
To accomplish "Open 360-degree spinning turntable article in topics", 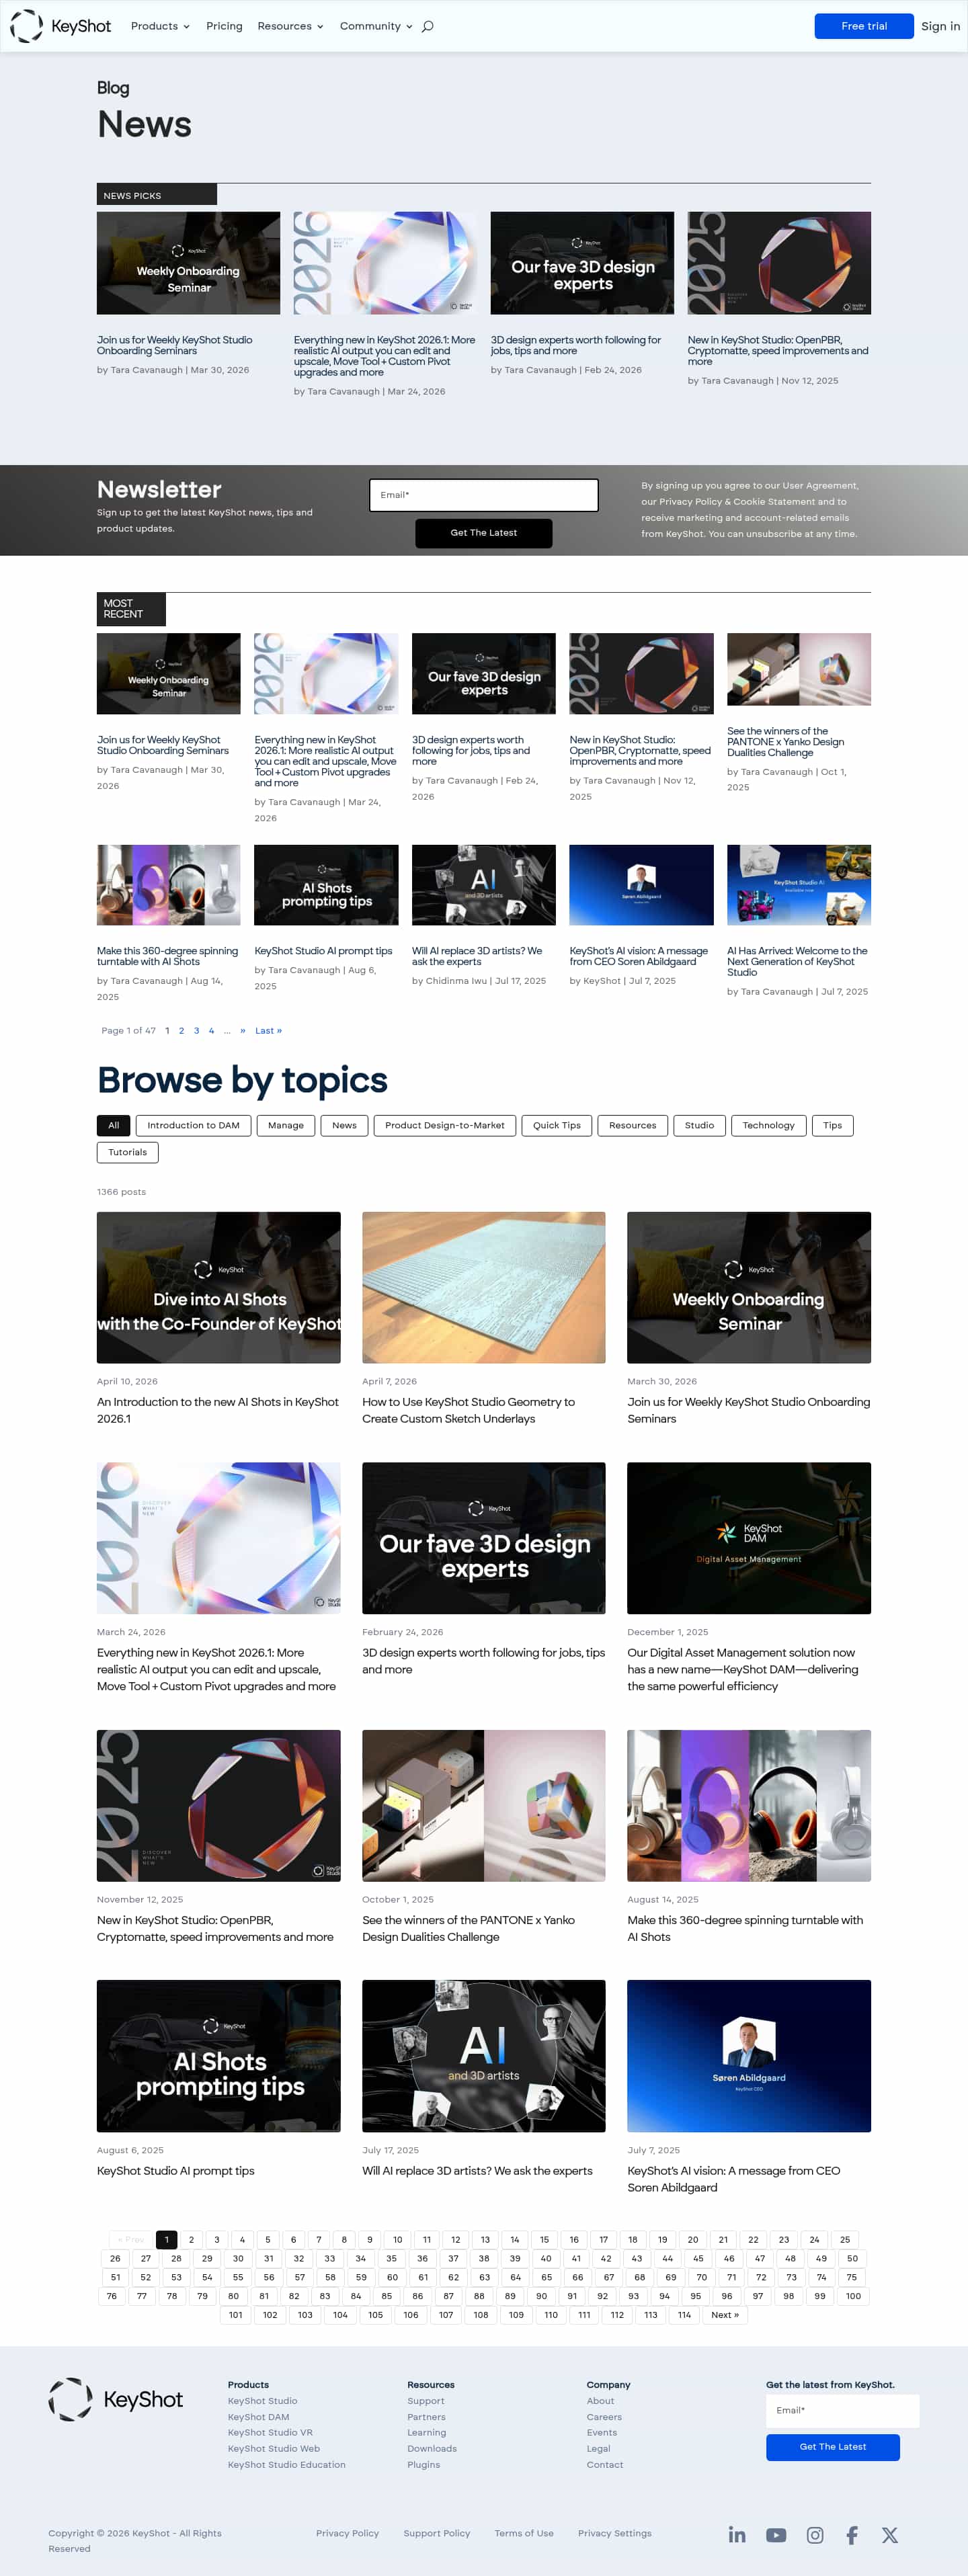I will tap(745, 1928).
